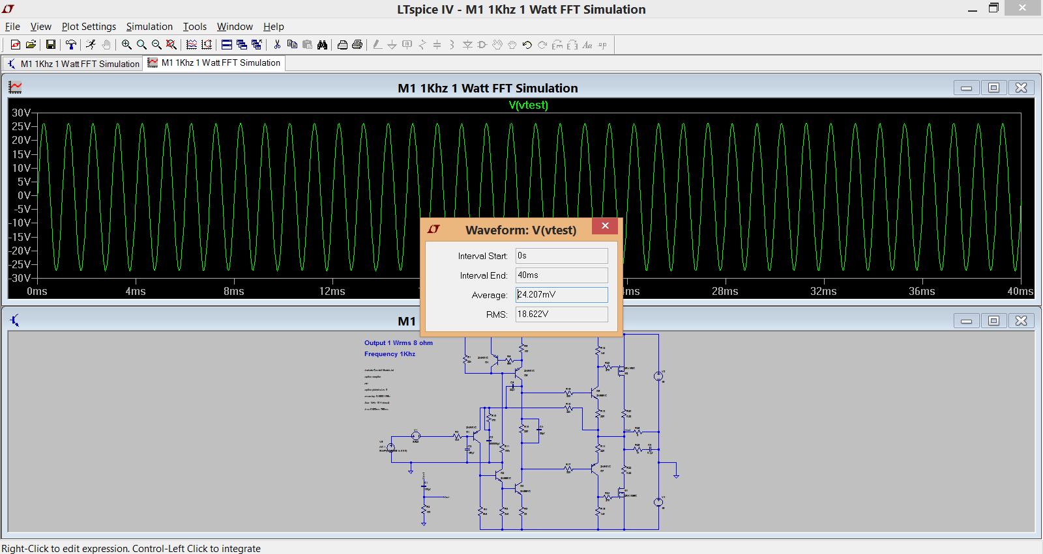Screen dimensions: 1043x554
Task: Create a new schematic from toolbar
Action: coord(16,45)
